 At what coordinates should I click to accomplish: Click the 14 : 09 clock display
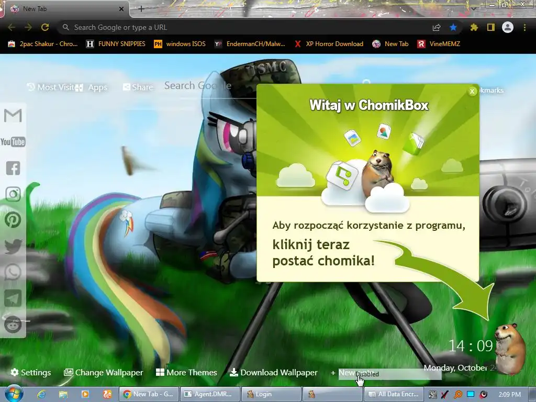point(471,346)
